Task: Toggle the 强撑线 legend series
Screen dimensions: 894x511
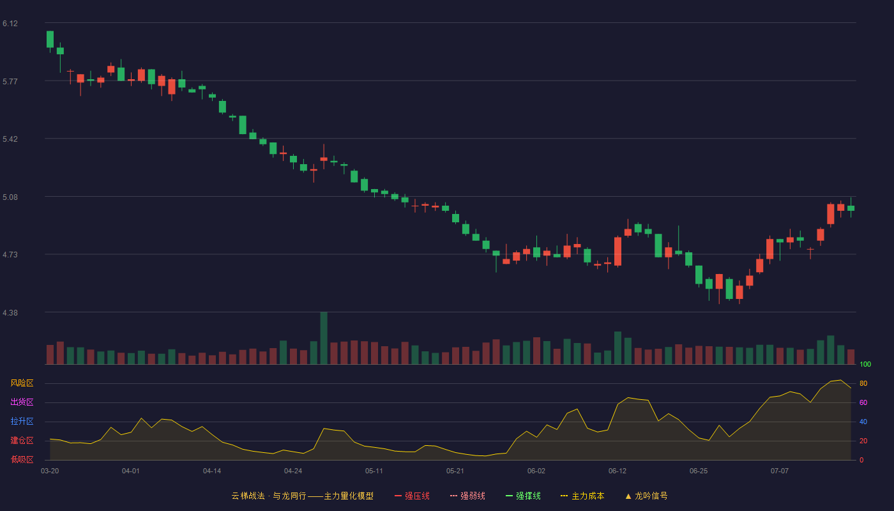Action: point(523,496)
